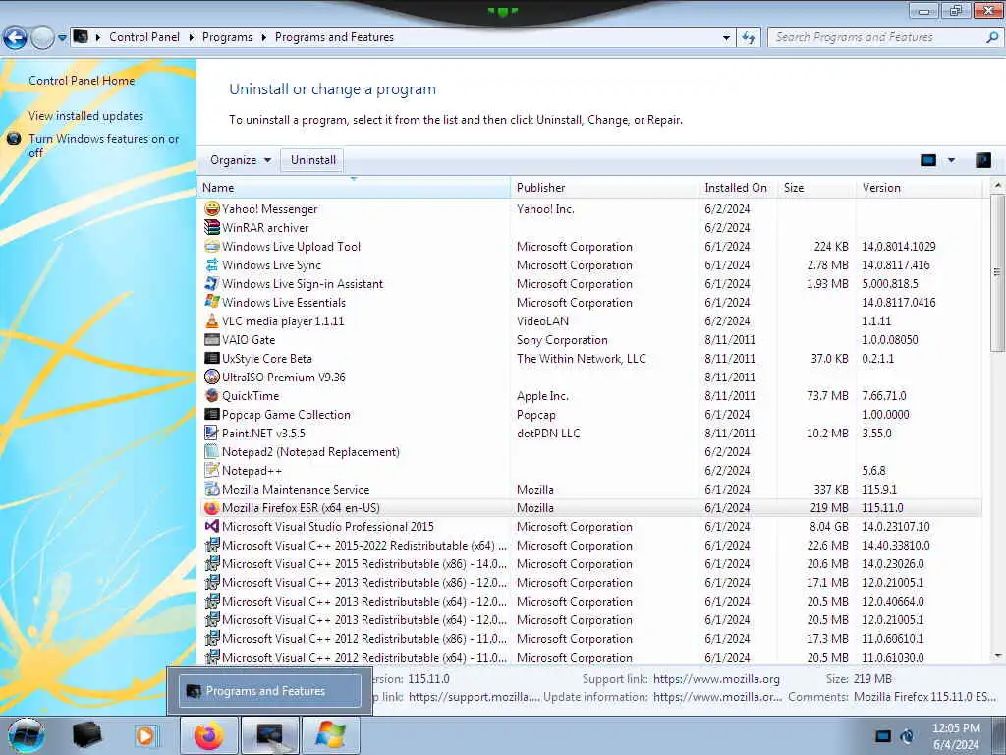Click the VLC media player cone icon

[212, 320]
